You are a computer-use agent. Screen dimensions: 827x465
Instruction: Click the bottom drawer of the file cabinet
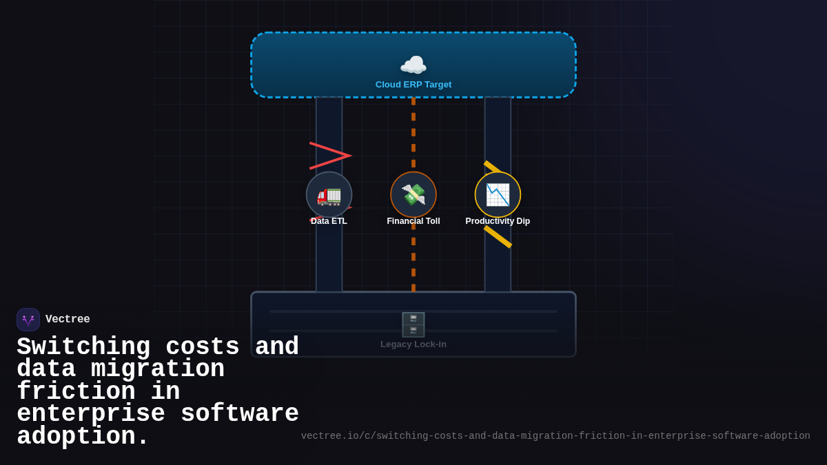[413, 331]
